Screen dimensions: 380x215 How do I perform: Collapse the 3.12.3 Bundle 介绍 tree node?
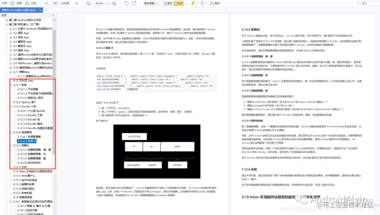tap(11, 106)
